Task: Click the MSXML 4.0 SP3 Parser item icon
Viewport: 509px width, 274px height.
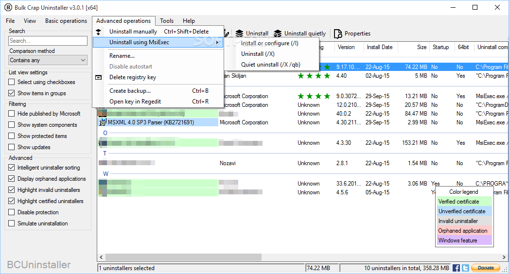Action: click(x=103, y=122)
